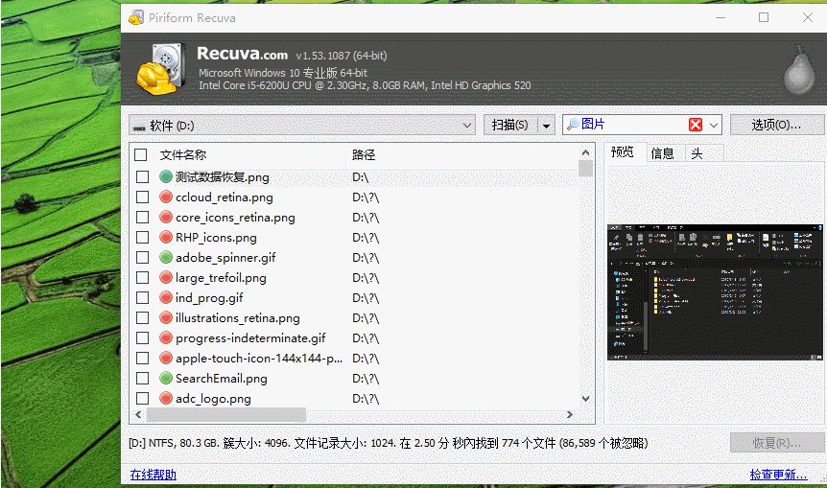Click the red status dot of ccloud_retina.png
This screenshot has height=488, width=827.
point(166,198)
